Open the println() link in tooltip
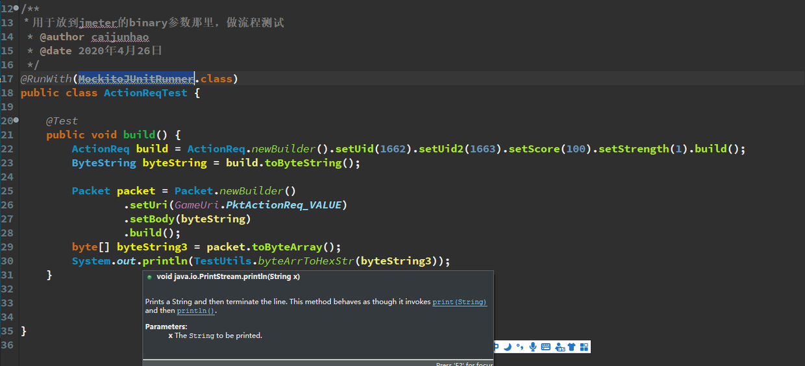The image size is (805, 366). point(195,311)
